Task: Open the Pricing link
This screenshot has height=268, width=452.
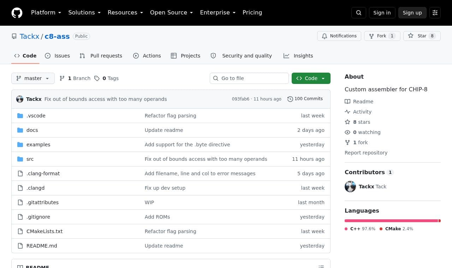Action: click(x=252, y=13)
